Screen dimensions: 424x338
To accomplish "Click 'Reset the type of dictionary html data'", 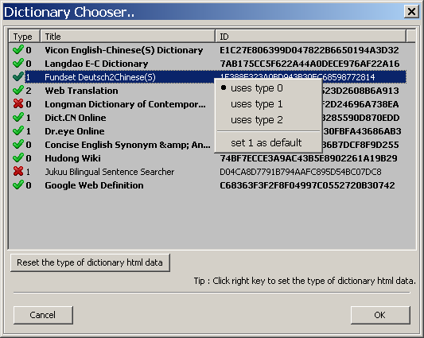I will (90, 262).
